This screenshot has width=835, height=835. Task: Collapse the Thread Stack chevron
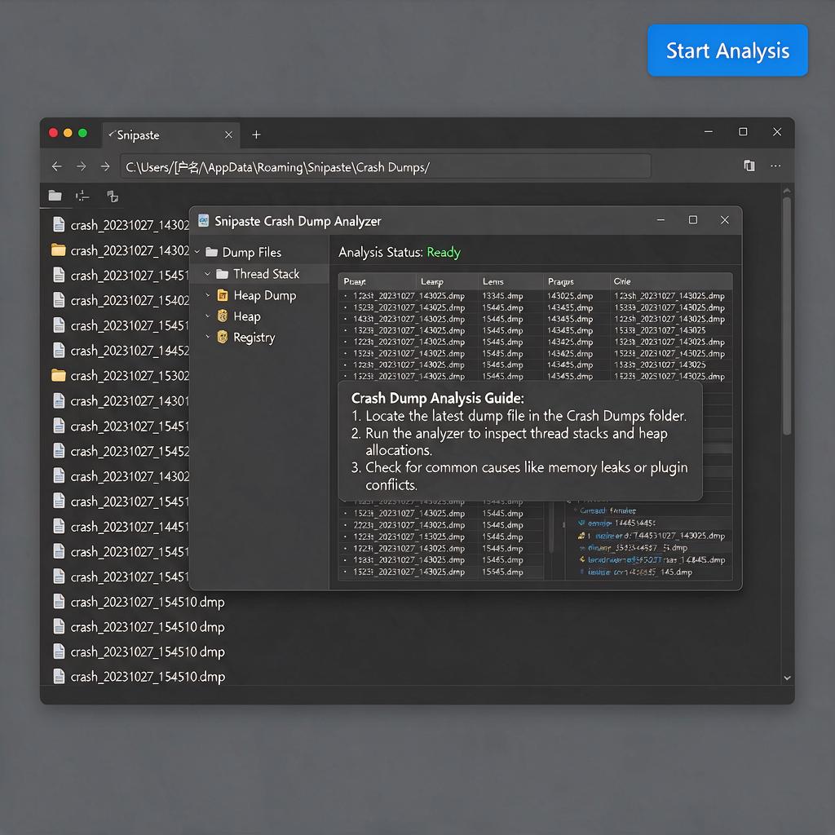pyautogui.click(x=208, y=274)
